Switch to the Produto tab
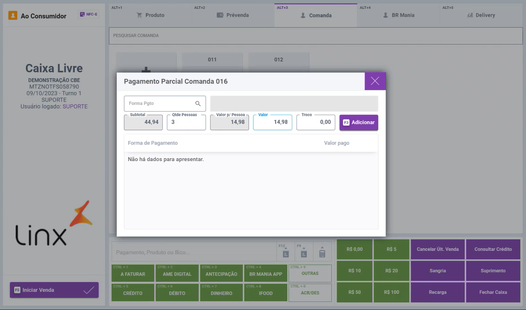This screenshot has width=526, height=310. click(x=151, y=15)
